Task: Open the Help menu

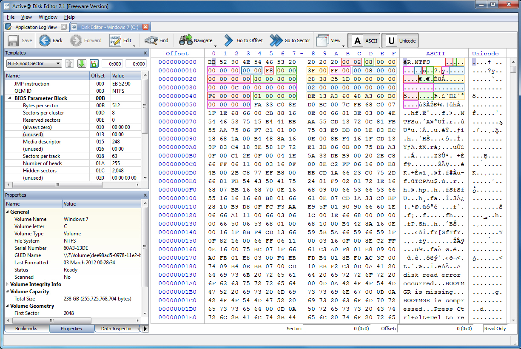Action: click(69, 17)
